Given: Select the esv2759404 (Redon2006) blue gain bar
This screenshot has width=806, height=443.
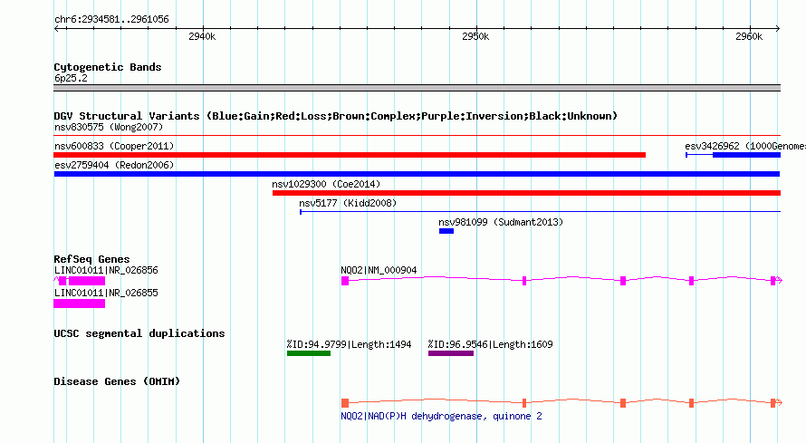Looking at the screenshot, I should [x=417, y=174].
